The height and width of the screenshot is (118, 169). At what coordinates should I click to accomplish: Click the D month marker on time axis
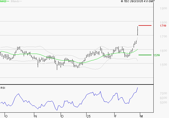click(x=62, y=116)
